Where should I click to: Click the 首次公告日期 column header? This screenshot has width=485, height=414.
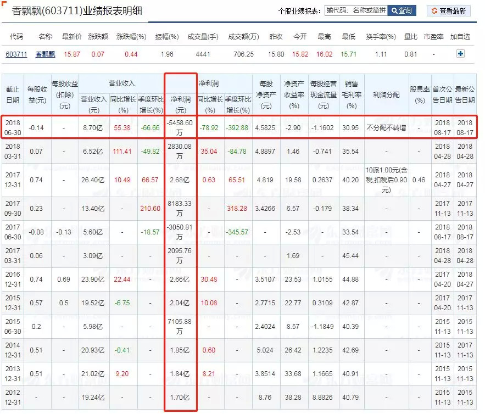(442, 94)
